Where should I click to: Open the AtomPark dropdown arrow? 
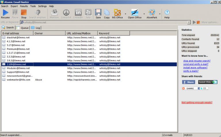160,14
